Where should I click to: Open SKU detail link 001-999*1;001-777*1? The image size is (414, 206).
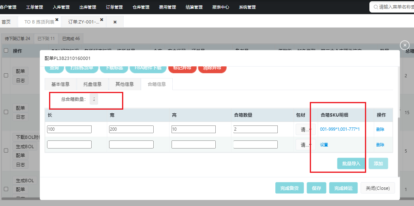(x=340, y=130)
